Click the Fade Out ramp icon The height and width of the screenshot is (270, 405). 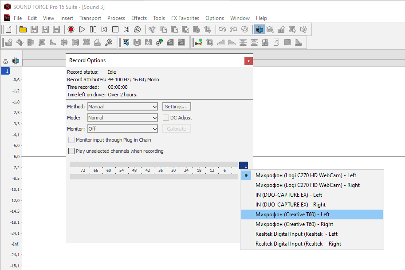pyautogui.click(x=232, y=42)
